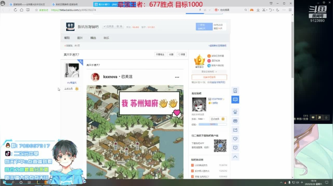The height and width of the screenshot is (186, 333).
Task: Click the post author avatar on left
Action: click(72, 70)
